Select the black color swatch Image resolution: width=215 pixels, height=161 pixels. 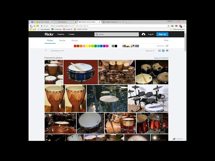(116, 46)
